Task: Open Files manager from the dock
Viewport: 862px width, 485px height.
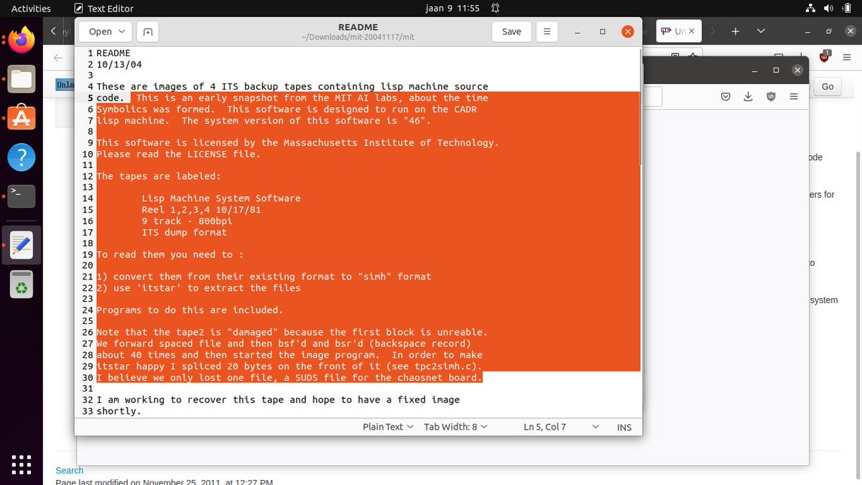Action: pyautogui.click(x=22, y=78)
